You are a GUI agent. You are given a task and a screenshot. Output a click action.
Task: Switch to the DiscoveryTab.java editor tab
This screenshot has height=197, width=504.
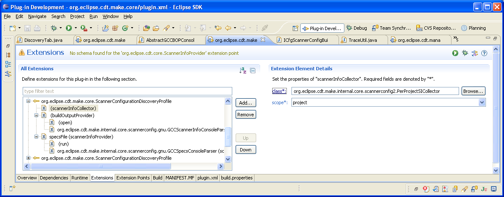pyautogui.click(x=43, y=40)
